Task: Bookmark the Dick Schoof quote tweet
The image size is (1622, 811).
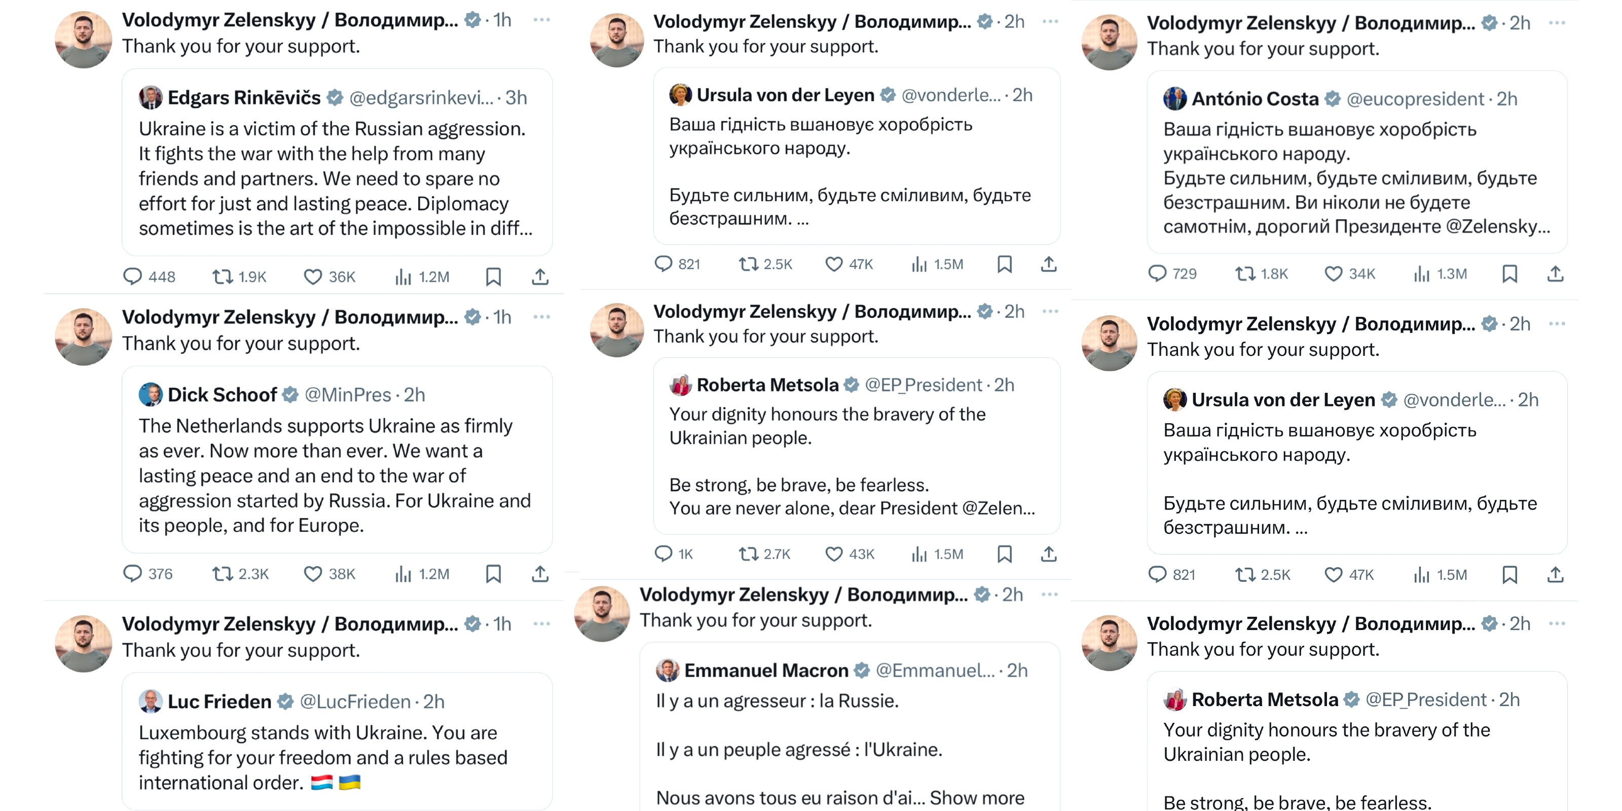Action: click(x=494, y=574)
